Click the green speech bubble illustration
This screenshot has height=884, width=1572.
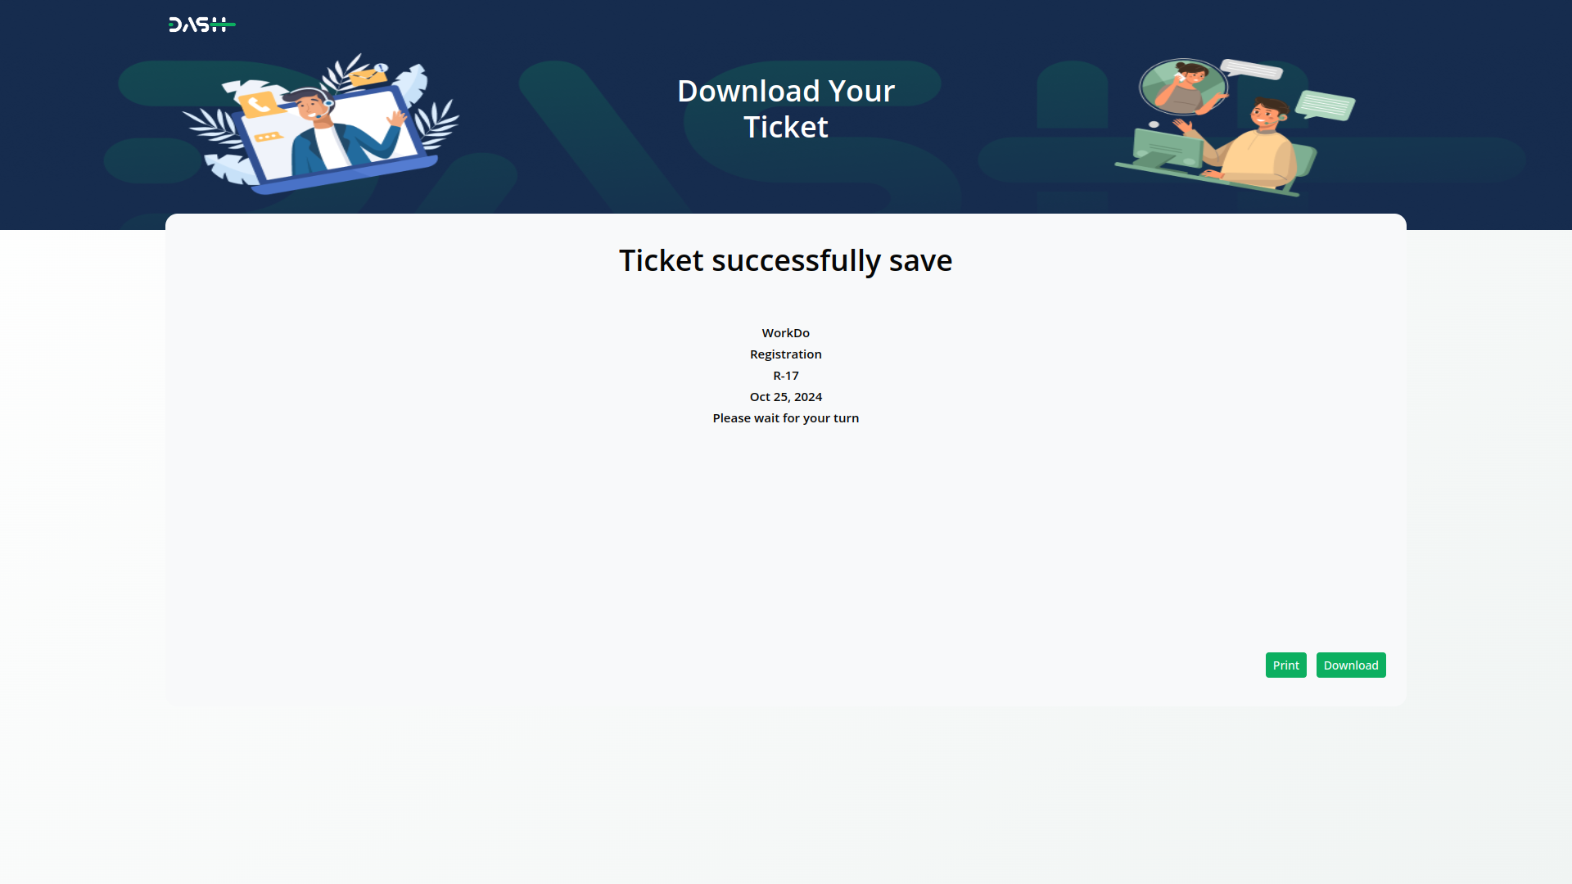[x=1325, y=105]
